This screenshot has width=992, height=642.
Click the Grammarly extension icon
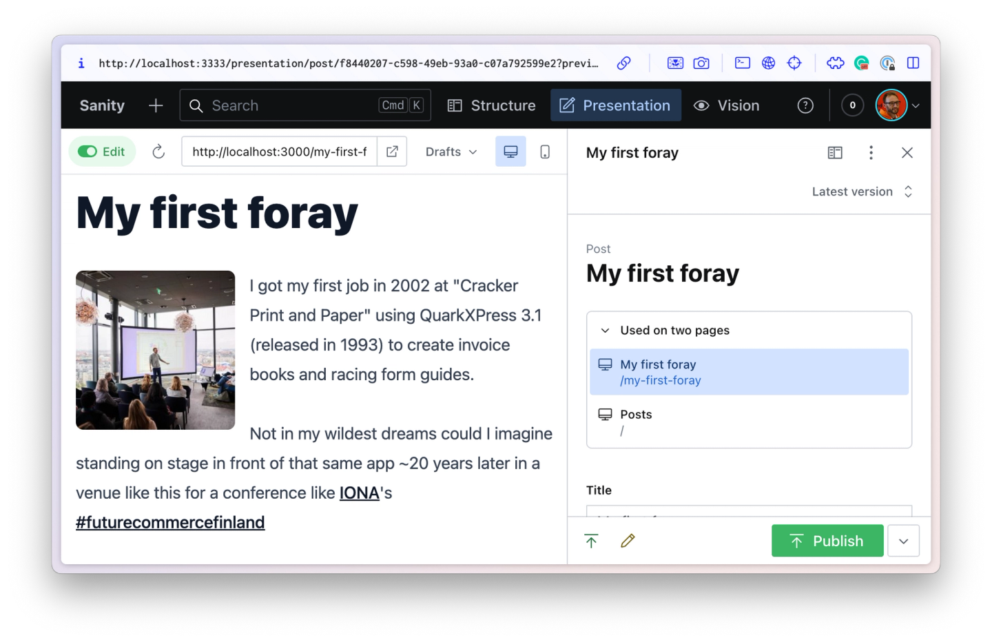click(x=861, y=63)
